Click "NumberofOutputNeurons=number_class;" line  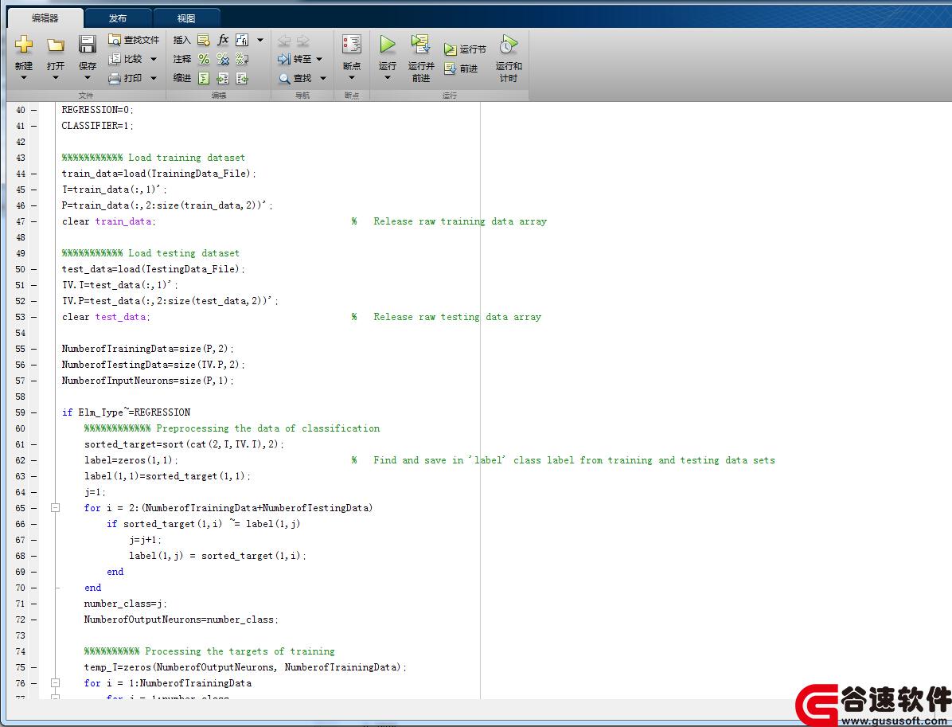click(181, 620)
